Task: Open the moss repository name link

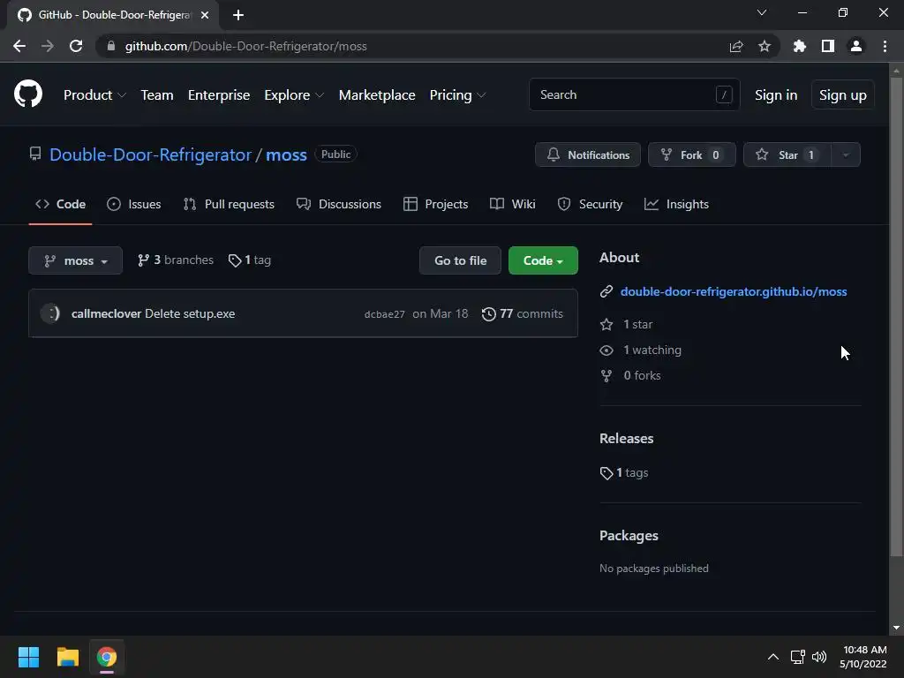Action: coord(286,154)
